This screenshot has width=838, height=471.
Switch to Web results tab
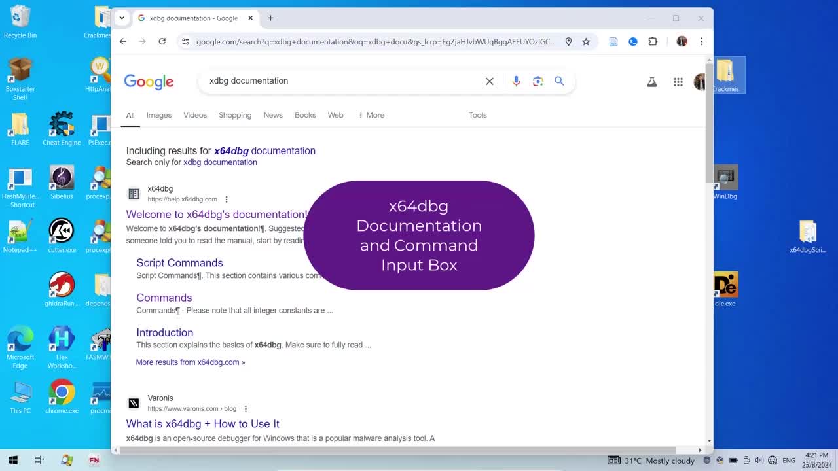(x=335, y=115)
